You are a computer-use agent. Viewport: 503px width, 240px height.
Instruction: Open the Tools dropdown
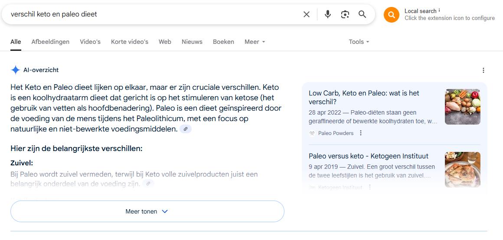pos(359,42)
